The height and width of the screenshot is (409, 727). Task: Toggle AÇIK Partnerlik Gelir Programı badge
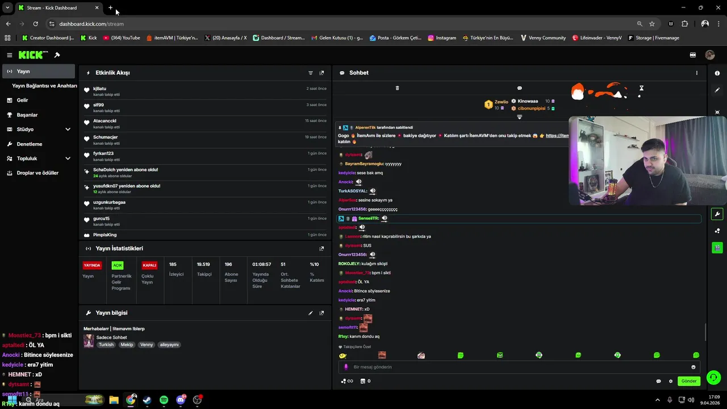click(118, 265)
